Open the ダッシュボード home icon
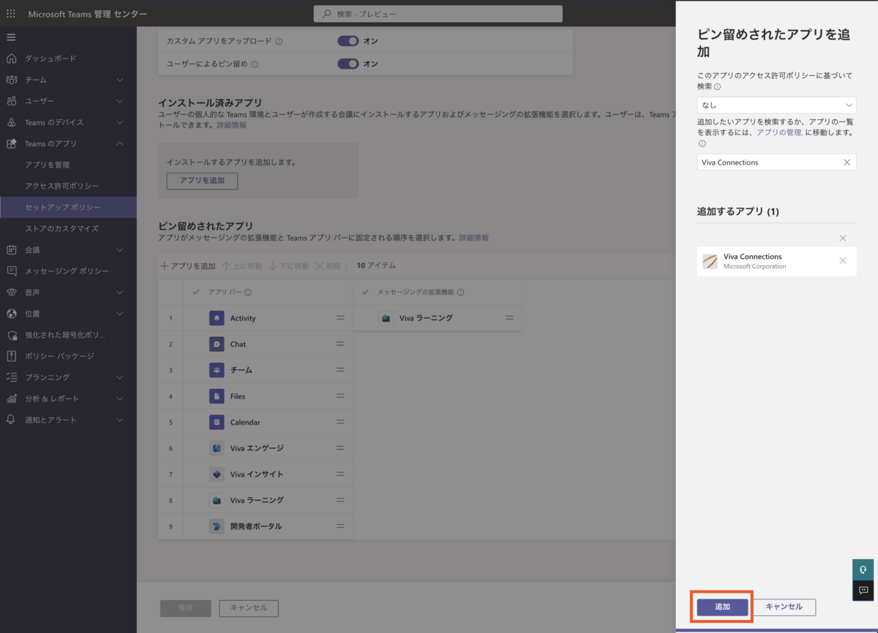The image size is (878, 633). pyautogui.click(x=11, y=58)
